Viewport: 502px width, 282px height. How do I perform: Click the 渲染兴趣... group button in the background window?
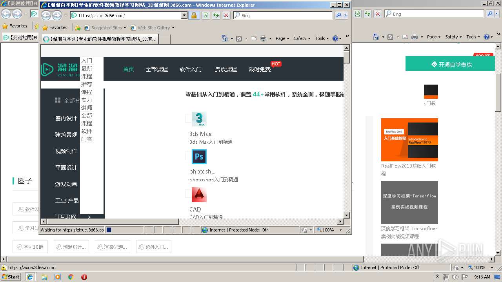113,247
